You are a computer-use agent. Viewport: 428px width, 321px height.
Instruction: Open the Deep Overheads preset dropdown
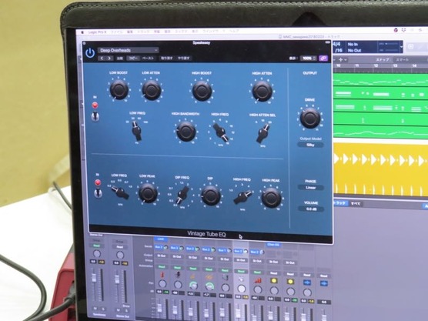click(x=129, y=50)
